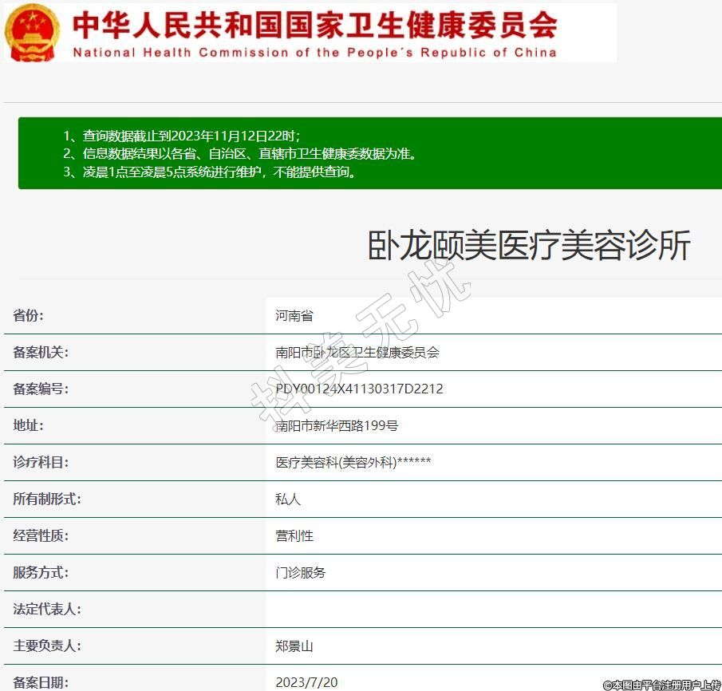Click the national emblem logo

[32, 33]
